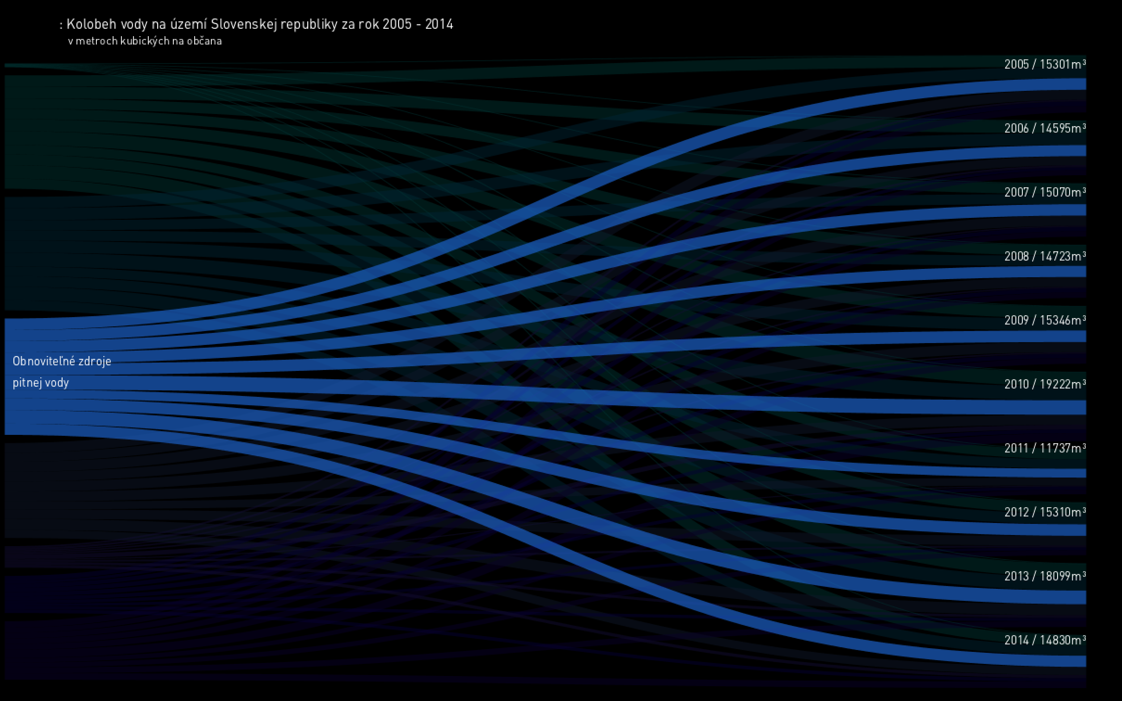Viewport: 1122px width, 701px height.
Task: Click the 2009 / 15346m³ label
Action: [x=1045, y=320]
